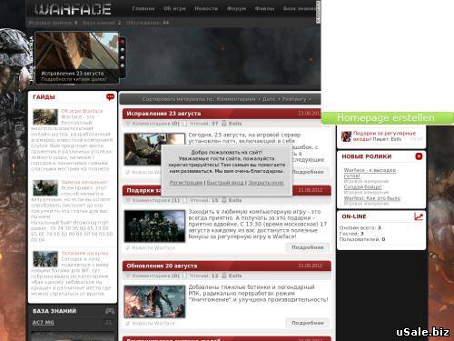The width and height of the screenshot is (454, 341).
Task: Open the AC7 MG knowledge base link
Action: coord(43,323)
